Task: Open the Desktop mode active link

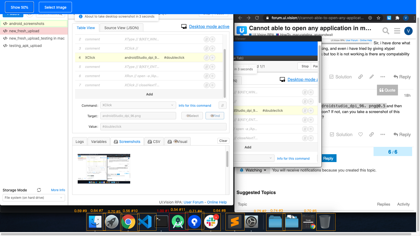Action: click(x=209, y=26)
